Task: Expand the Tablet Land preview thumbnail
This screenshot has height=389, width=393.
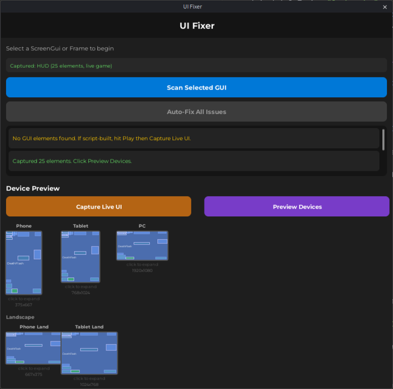Action: click(x=89, y=353)
